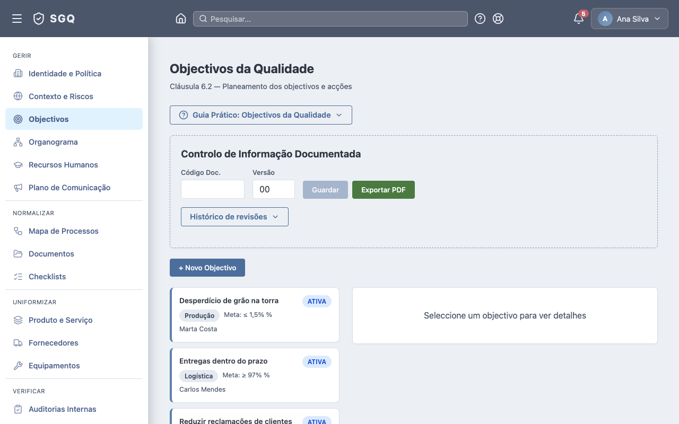Click Marta Costa name

(198, 329)
